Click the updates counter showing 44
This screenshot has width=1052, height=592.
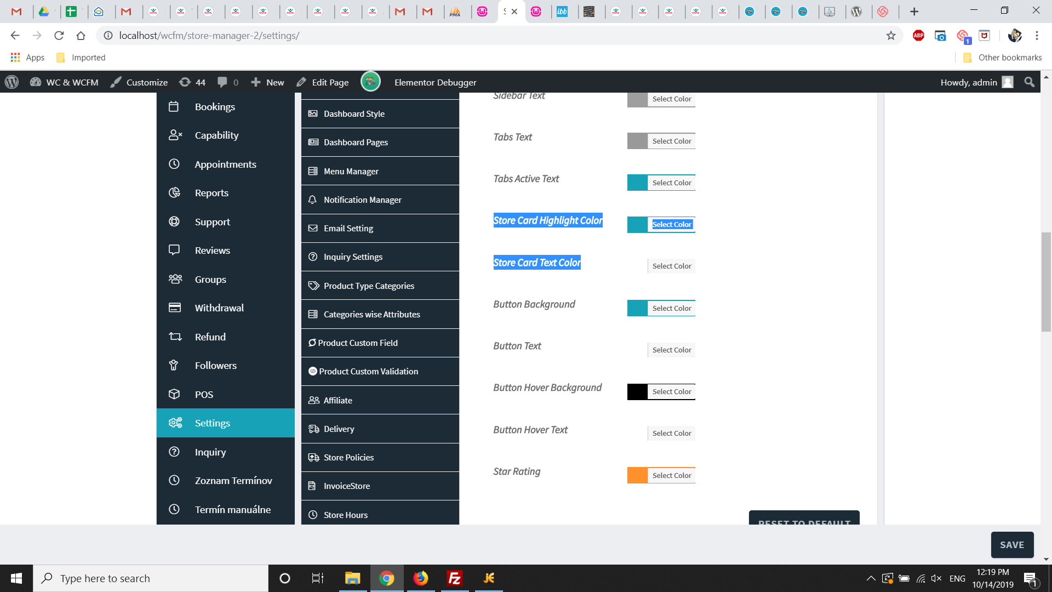(x=192, y=82)
